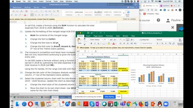Open Skype from the Dock

pos(92,104)
